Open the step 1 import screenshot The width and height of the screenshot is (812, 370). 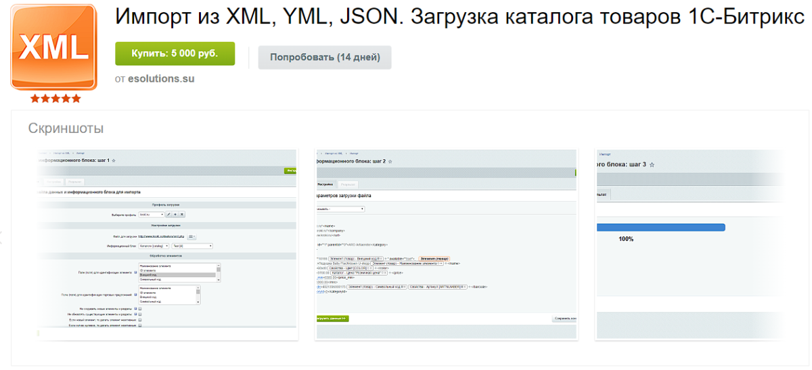pos(166,245)
